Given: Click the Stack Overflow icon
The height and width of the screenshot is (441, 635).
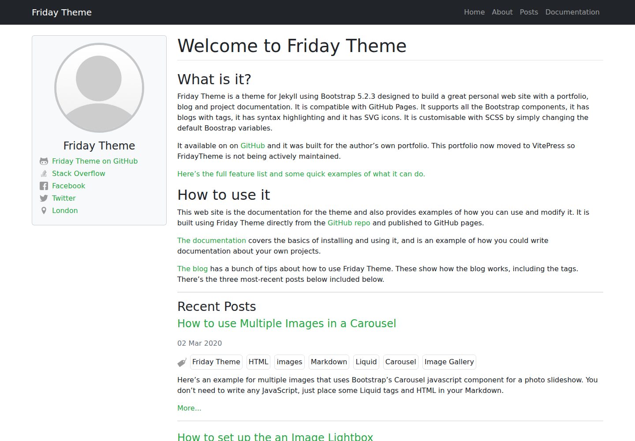Looking at the screenshot, I should click(44, 174).
